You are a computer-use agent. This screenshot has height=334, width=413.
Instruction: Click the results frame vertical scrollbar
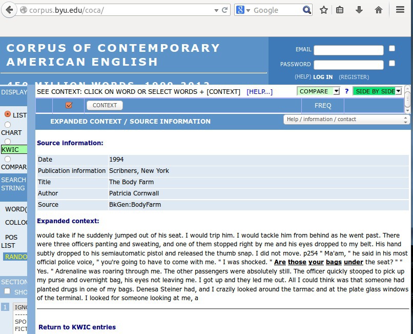pos(407,99)
